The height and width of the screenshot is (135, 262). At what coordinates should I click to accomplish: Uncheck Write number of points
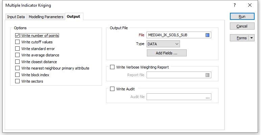[x=17, y=36]
